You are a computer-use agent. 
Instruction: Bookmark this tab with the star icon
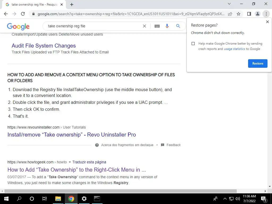click(239, 14)
